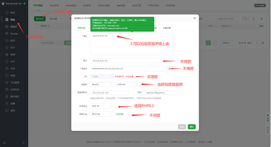Click the panel logo at sidebar top
Image resolution: width=271 pixels, height=147 pixels.
click(3, 4)
